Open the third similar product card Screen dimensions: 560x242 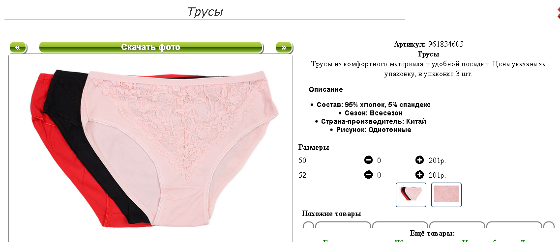click(x=458, y=225)
